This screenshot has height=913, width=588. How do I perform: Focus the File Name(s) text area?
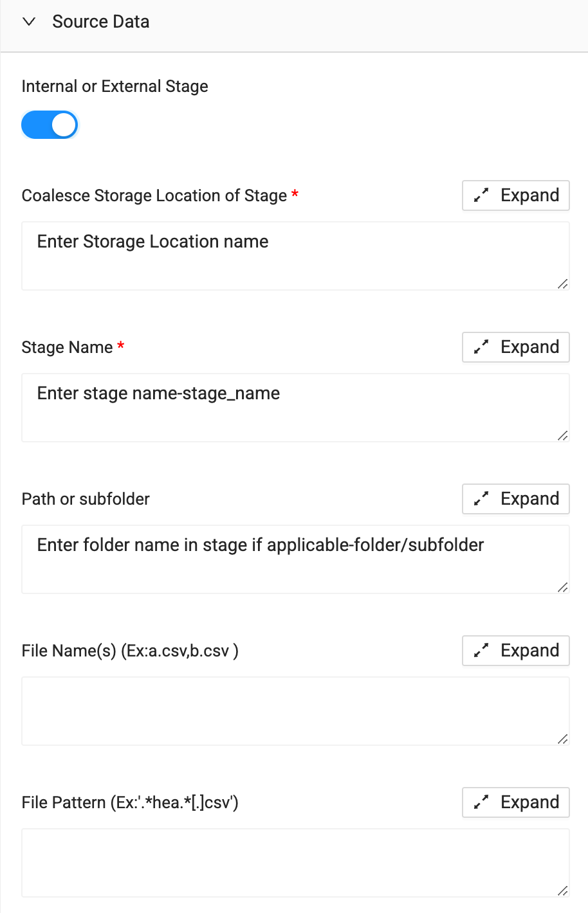[295, 711]
